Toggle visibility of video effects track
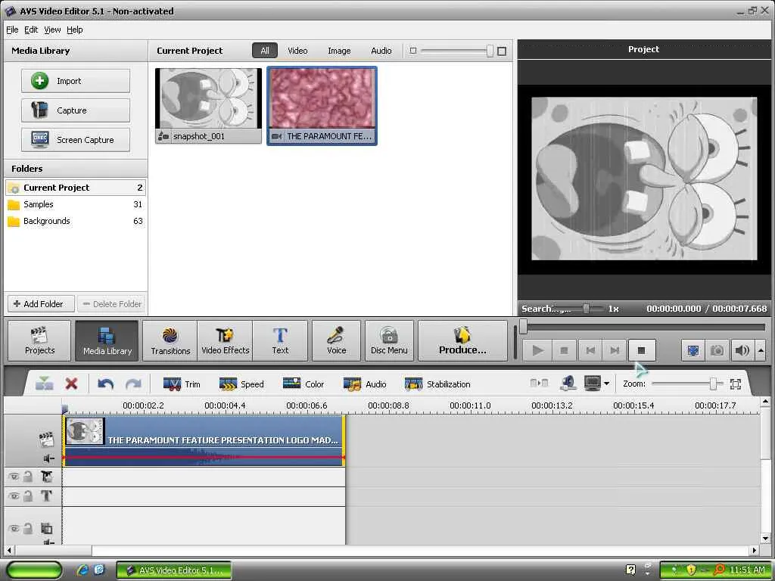Viewport: 775px width, 581px height. [14, 477]
